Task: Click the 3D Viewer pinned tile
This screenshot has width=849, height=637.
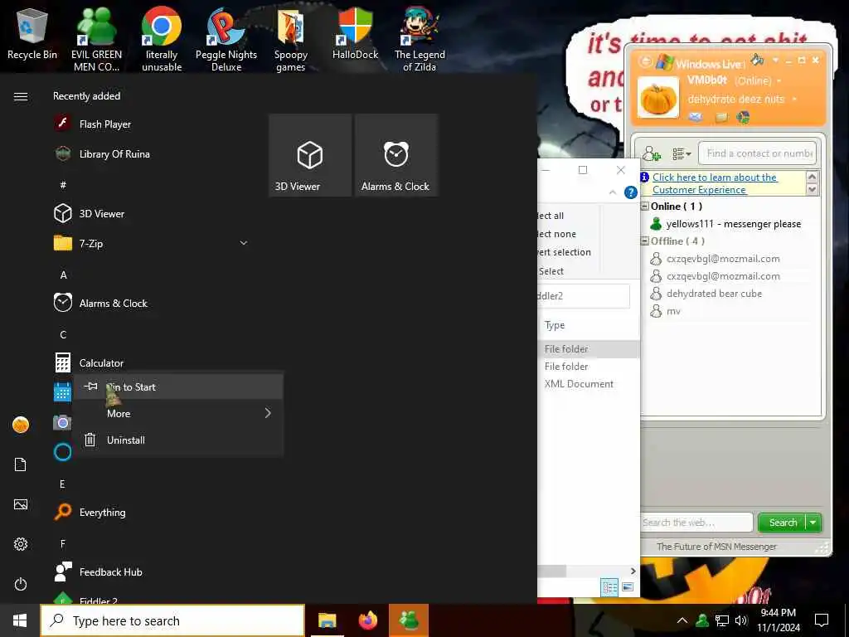Action: 310,155
